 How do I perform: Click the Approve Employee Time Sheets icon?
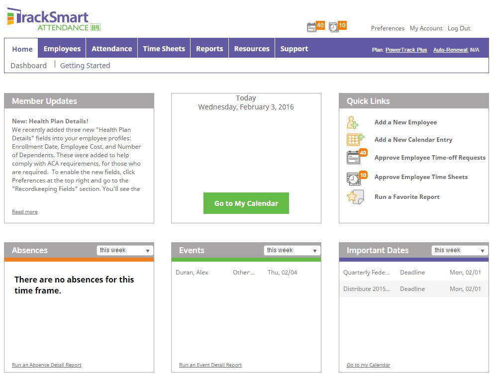pos(354,177)
